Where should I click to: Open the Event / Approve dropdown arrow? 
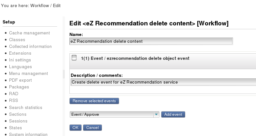[156, 114]
